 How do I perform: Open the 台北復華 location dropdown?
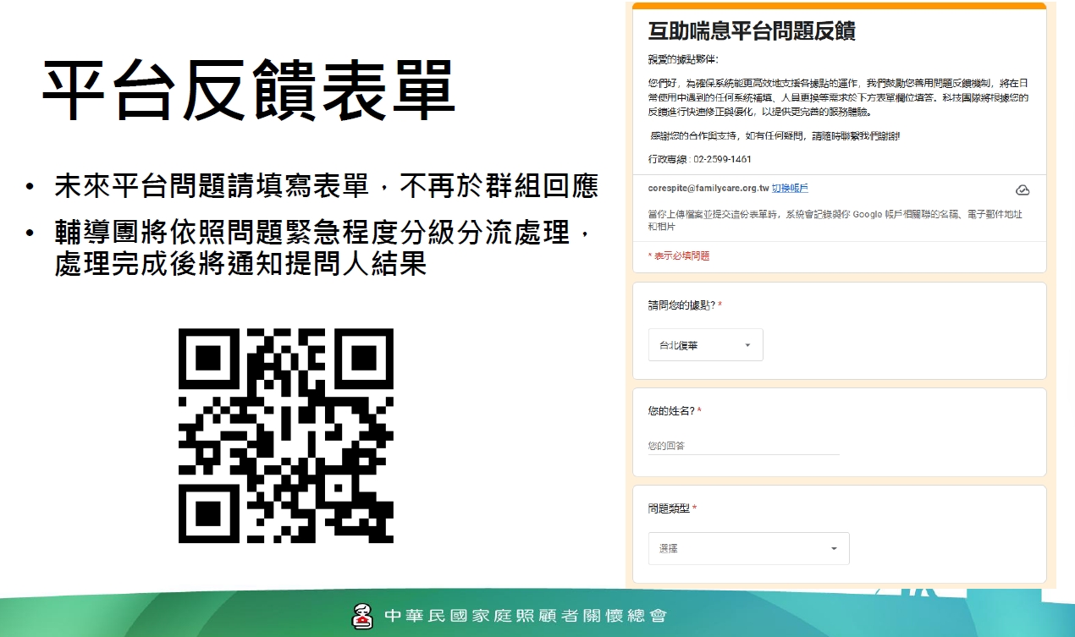pos(705,345)
